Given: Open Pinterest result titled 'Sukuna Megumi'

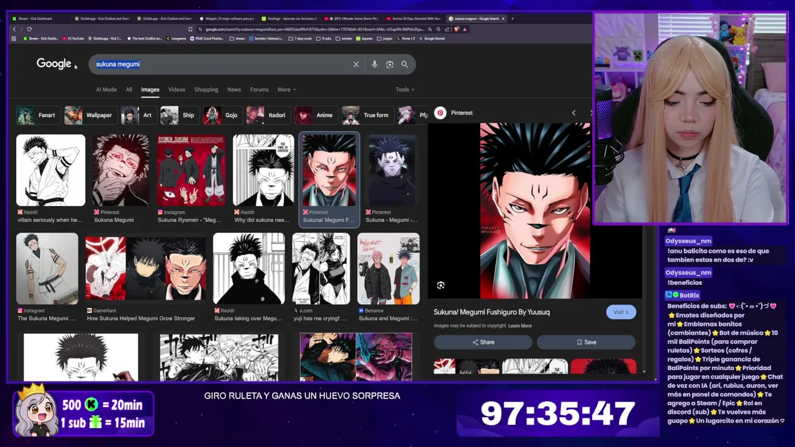Looking at the screenshot, I should pyautogui.click(x=120, y=179).
